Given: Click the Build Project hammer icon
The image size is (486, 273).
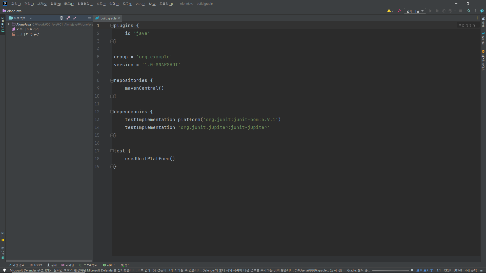Looking at the screenshot, I should click(399, 11).
